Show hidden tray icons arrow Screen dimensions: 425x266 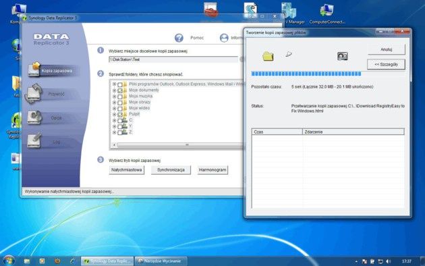356,262
